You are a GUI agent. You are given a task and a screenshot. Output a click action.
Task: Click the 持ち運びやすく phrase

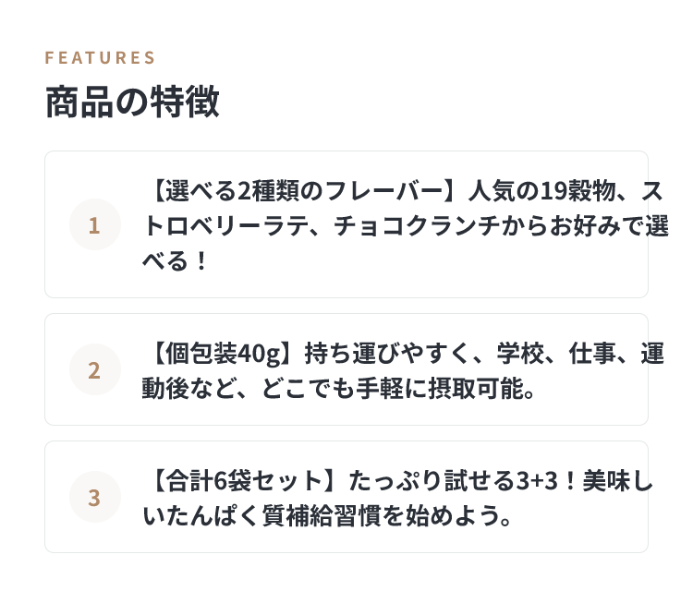click(387, 354)
